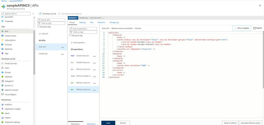This screenshot has height=125, width=264.
Task: Focus the sidebar Search field
Action: (x=16, y=14)
